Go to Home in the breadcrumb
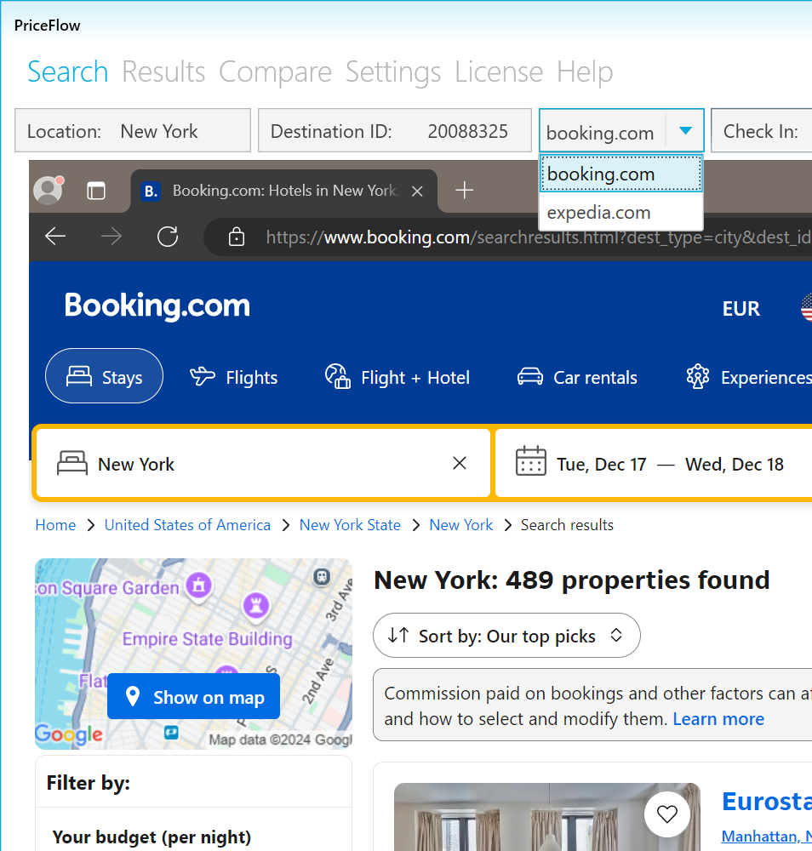This screenshot has width=812, height=851. [55, 525]
